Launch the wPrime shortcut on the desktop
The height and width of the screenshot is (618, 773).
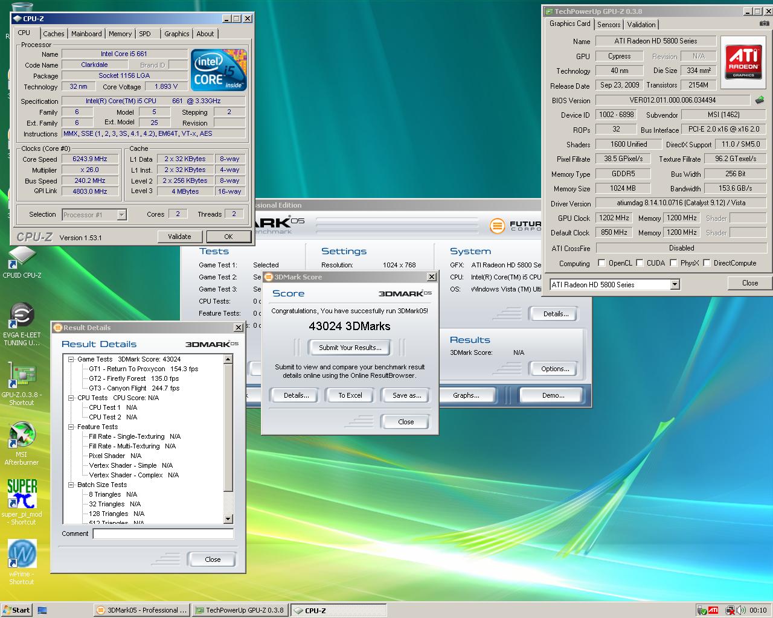click(x=22, y=562)
